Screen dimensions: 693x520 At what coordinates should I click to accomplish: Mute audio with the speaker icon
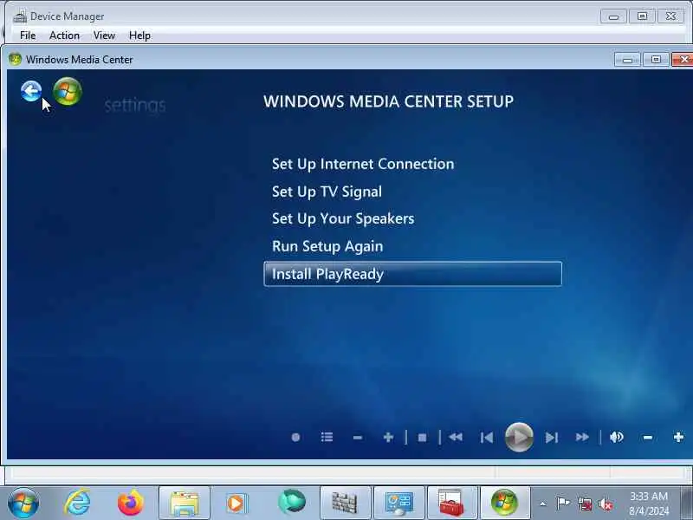(x=616, y=438)
